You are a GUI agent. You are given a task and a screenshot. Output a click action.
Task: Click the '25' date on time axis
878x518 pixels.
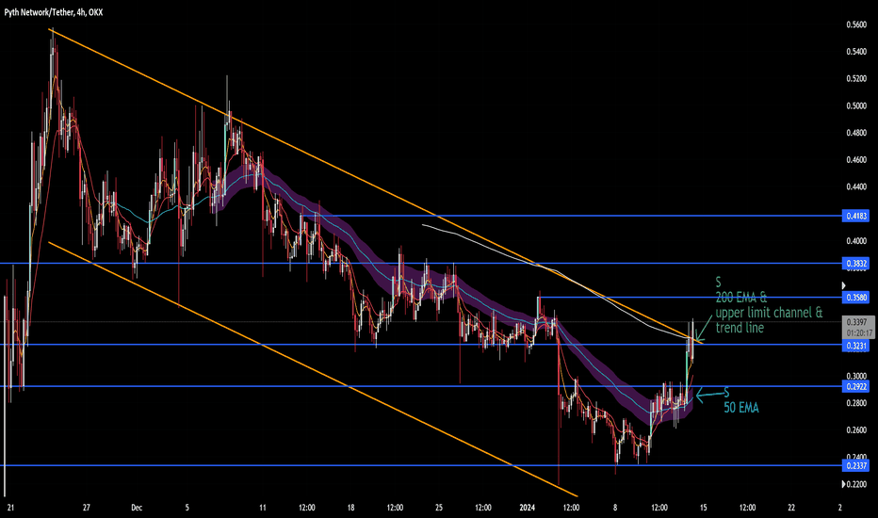coord(439,508)
